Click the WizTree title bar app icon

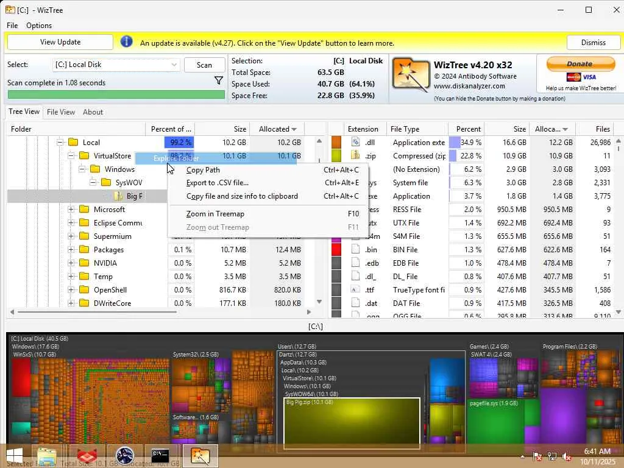[10, 10]
